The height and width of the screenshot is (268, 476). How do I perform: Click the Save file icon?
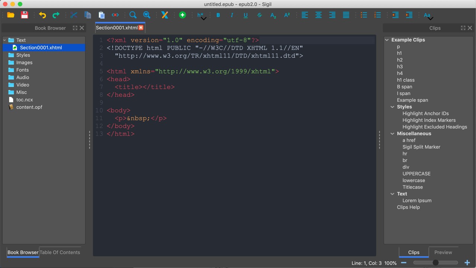point(25,15)
